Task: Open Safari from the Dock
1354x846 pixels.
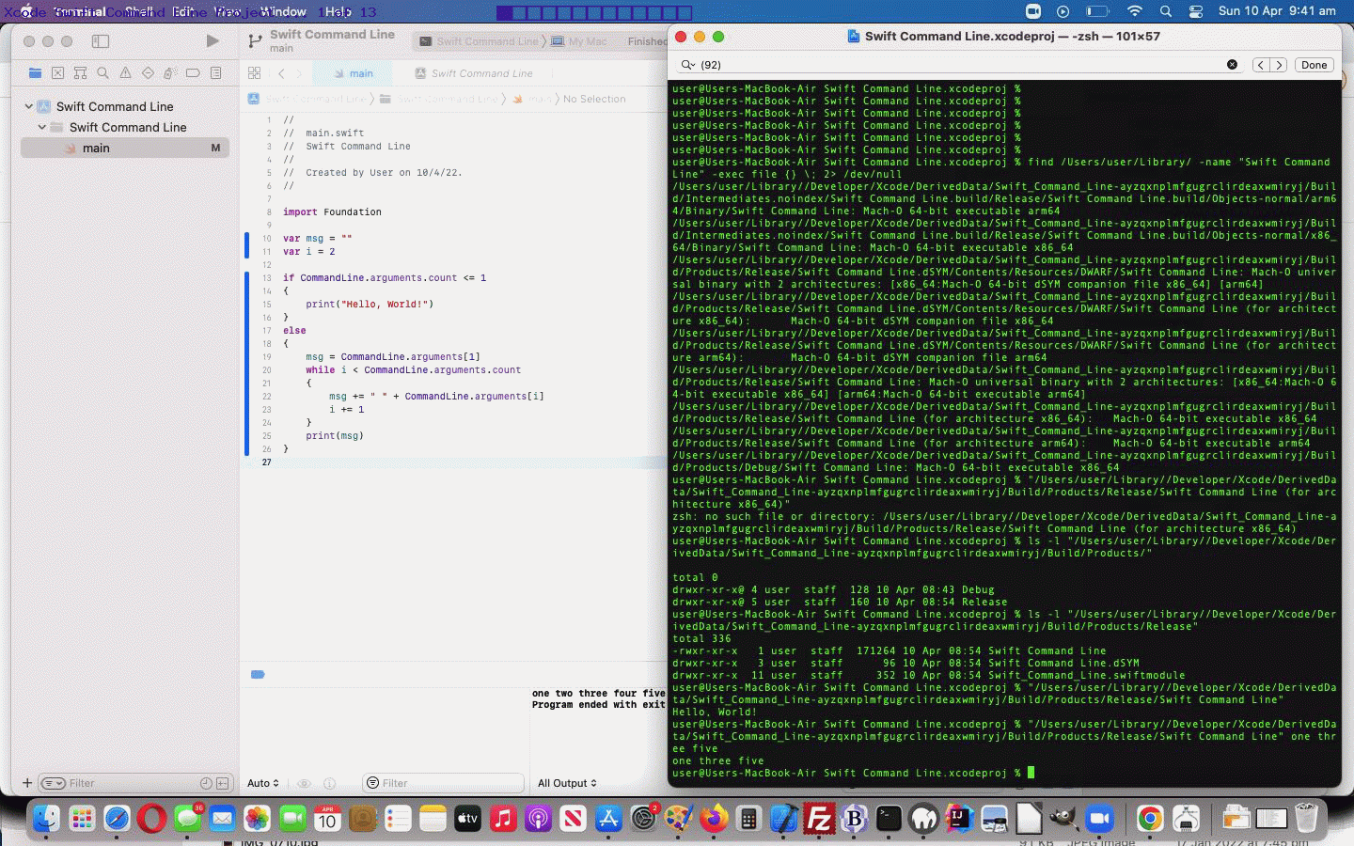Action: pyautogui.click(x=117, y=819)
